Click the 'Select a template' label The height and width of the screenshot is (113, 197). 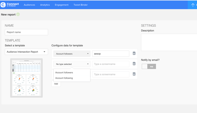pyautogui.click(x=15, y=45)
